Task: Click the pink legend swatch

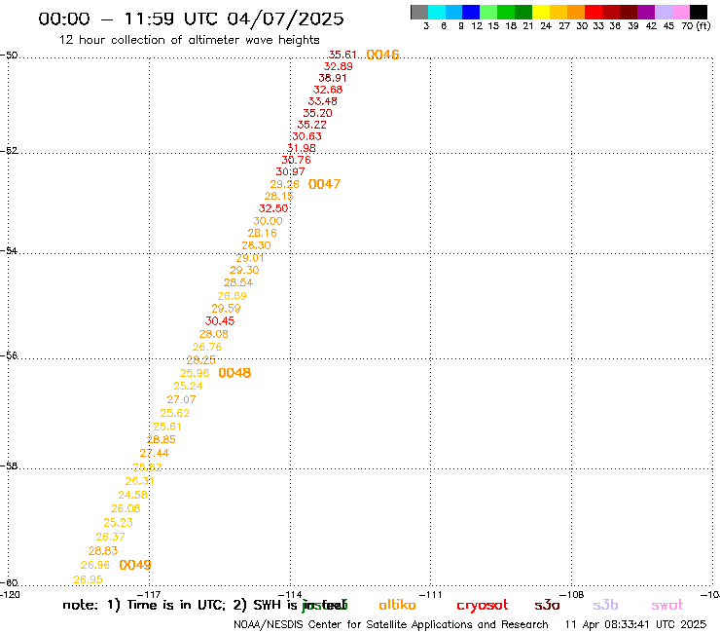Action: [x=680, y=12]
